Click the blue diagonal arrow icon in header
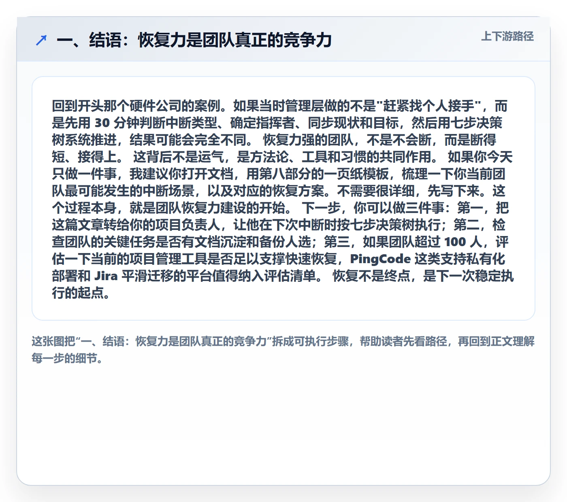This screenshot has height=502, width=567. 41,40
